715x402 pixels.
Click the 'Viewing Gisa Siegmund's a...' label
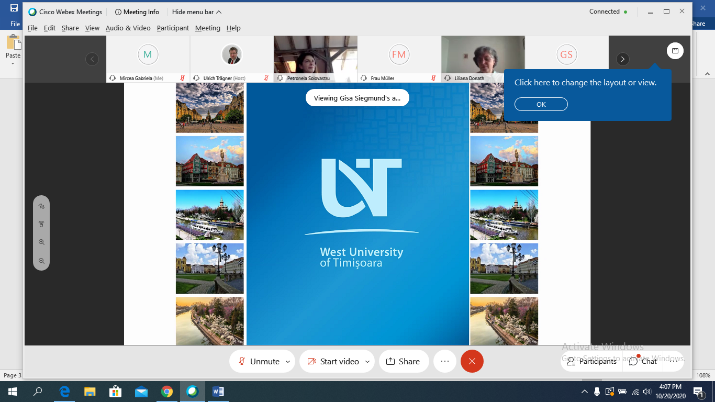(x=357, y=98)
